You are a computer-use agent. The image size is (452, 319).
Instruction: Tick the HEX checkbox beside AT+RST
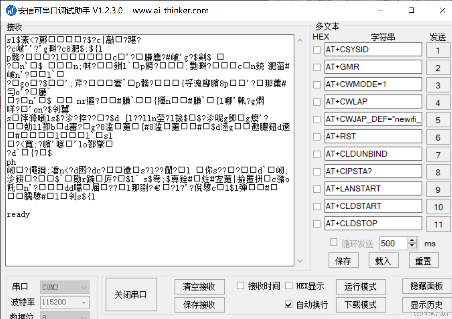coord(317,137)
